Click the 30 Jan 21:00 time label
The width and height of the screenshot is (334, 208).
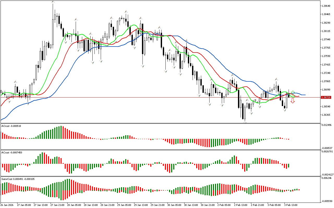point(208,205)
